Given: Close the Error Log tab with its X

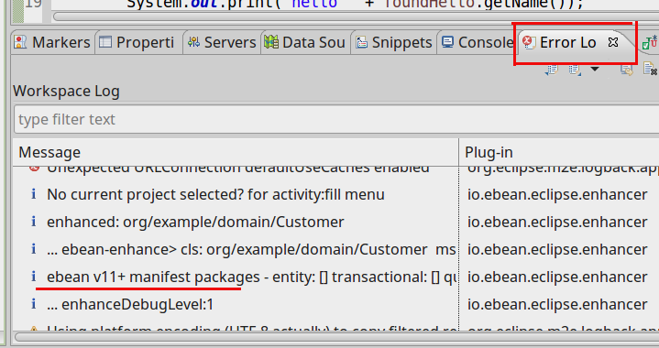Looking at the screenshot, I should click(x=613, y=42).
